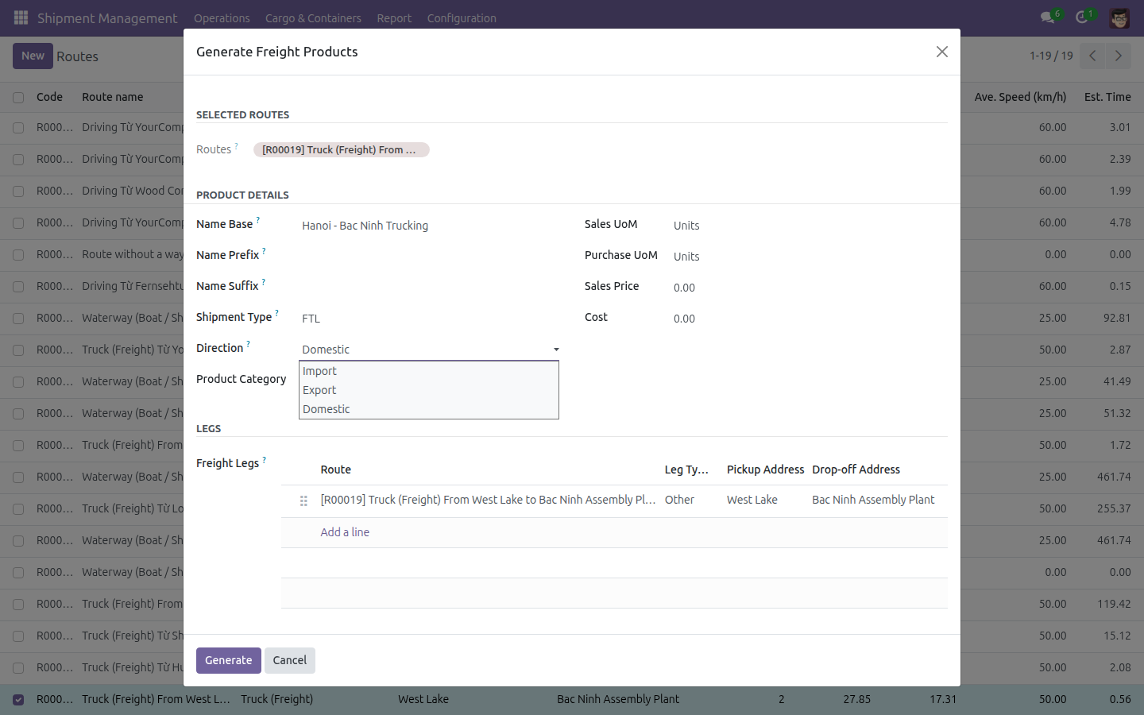Sort list by Ave. Speed column

pos(1020,97)
